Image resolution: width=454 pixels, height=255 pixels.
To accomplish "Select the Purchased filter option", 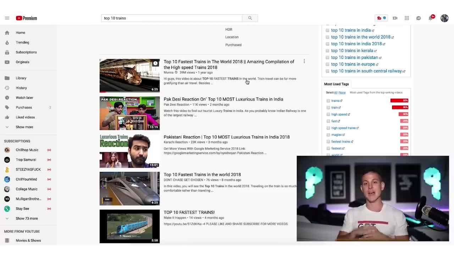I will (x=233, y=45).
